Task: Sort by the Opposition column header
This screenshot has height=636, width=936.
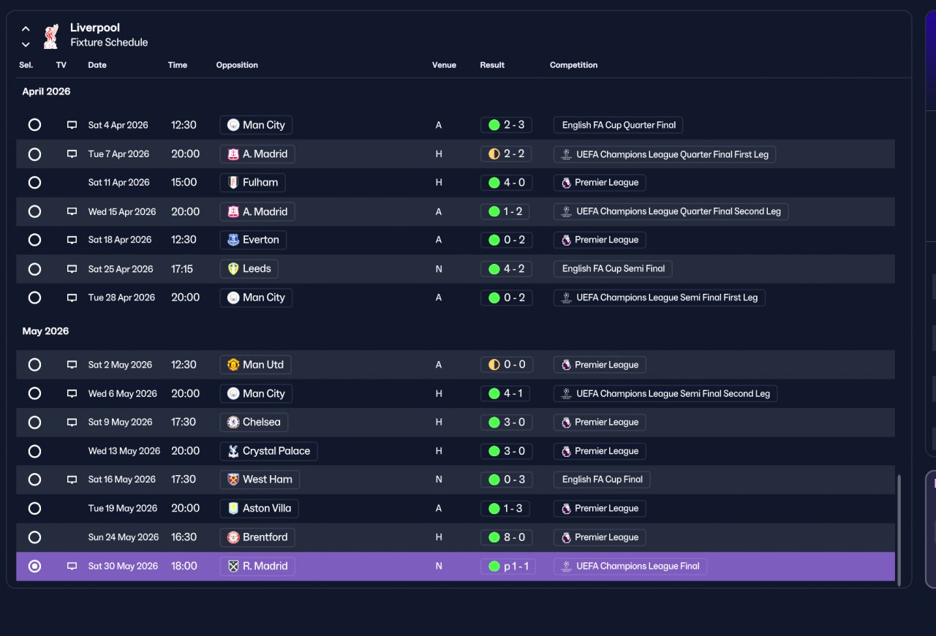Action: point(237,65)
